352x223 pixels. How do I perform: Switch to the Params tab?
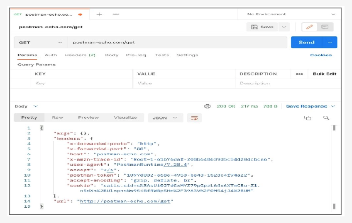(x=27, y=55)
